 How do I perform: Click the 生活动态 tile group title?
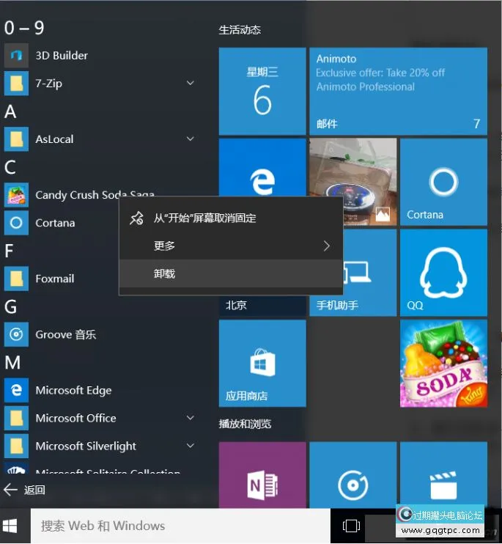240,30
